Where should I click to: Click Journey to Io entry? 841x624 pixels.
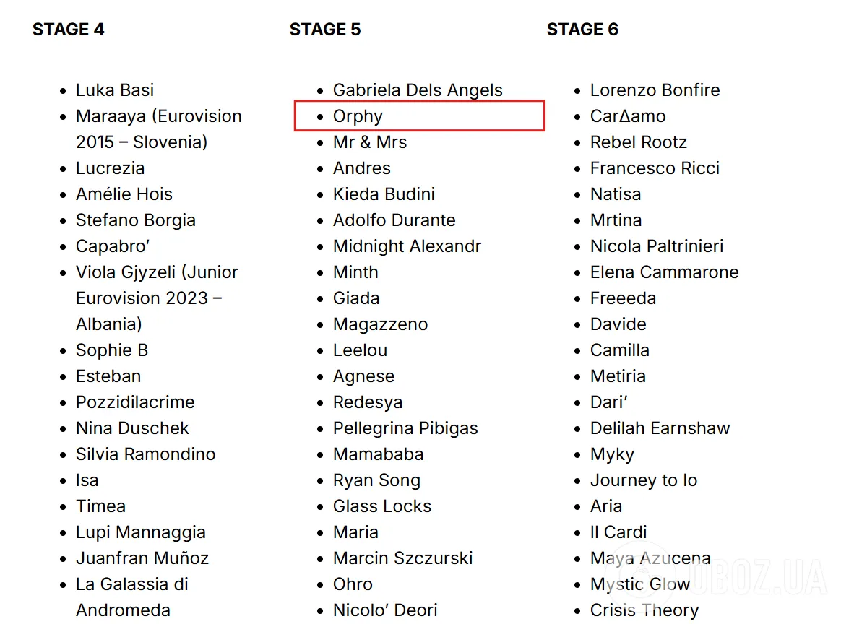pyautogui.click(x=644, y=480)
